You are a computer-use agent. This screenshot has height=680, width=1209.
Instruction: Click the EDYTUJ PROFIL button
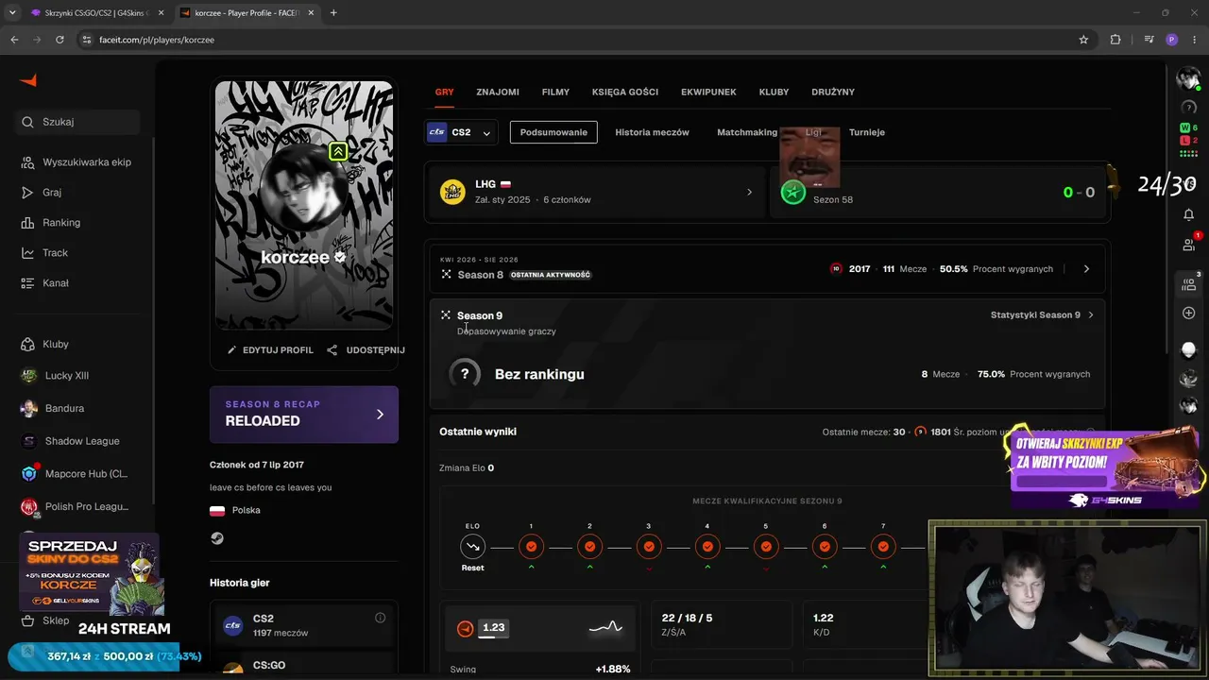[270, 350]
